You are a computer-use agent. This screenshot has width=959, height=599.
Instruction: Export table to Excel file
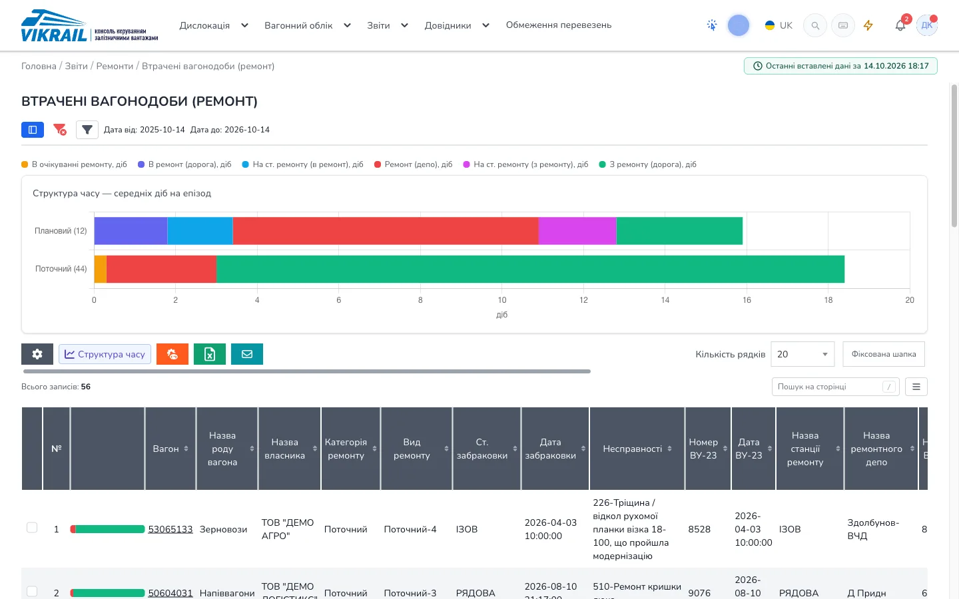click(x=210, y=354)
